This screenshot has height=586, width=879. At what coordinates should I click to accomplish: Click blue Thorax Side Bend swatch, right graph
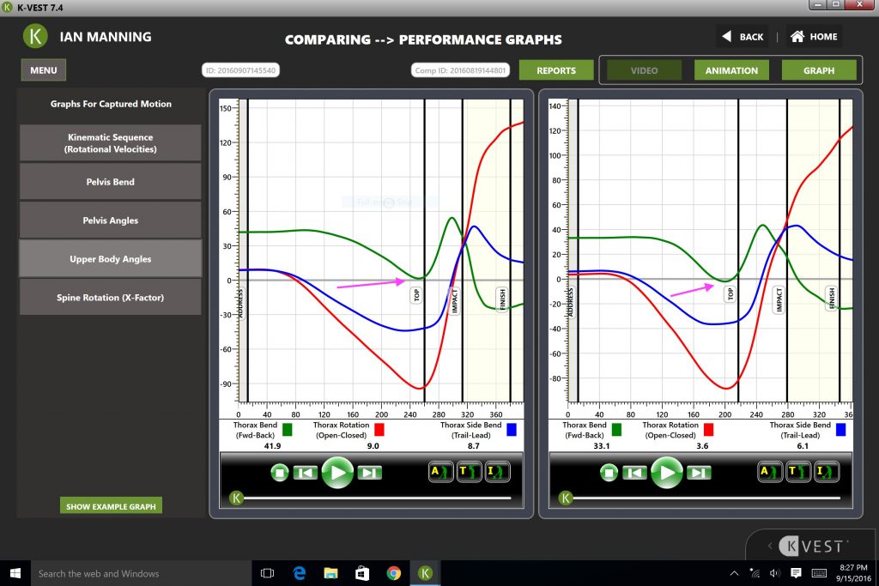pyautogui.click(x=840, y=430)
